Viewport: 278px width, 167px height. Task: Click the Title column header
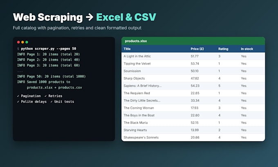click(x=127, y=49)
